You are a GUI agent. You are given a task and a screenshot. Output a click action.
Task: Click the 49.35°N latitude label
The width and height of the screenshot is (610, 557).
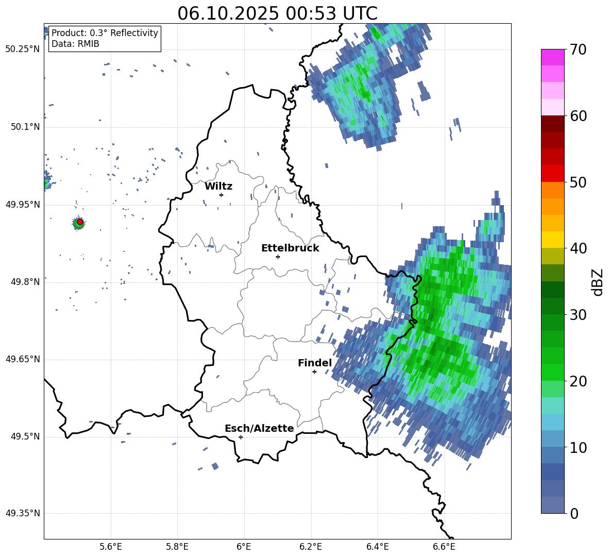point(23,513)
